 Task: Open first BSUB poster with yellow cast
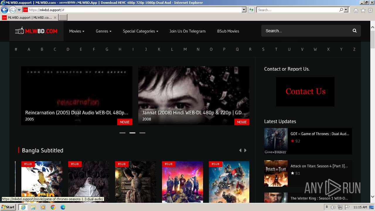pyautogui.click(x=42, y=182)
